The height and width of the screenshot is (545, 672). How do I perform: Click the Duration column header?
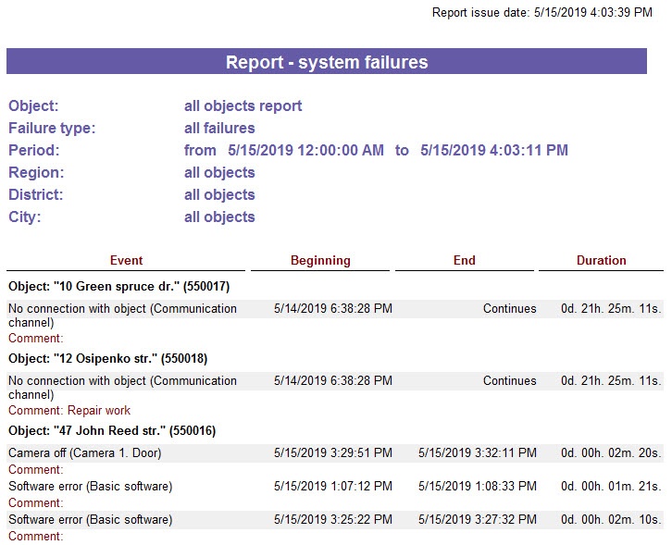pos(601,261)
